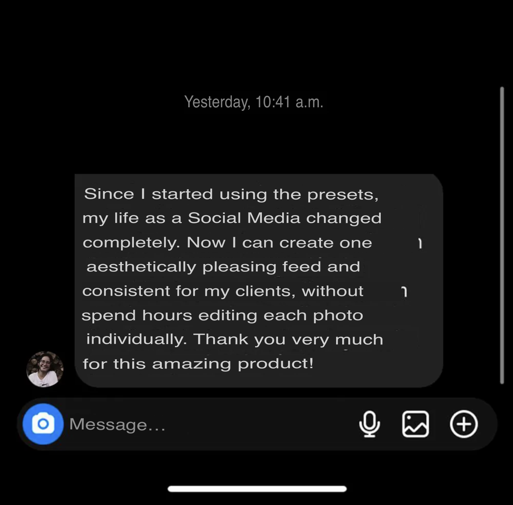The width and height of the screenshot is (513, 505).
Task: Click the word "aesthetically" in the message
Action: 141,267
